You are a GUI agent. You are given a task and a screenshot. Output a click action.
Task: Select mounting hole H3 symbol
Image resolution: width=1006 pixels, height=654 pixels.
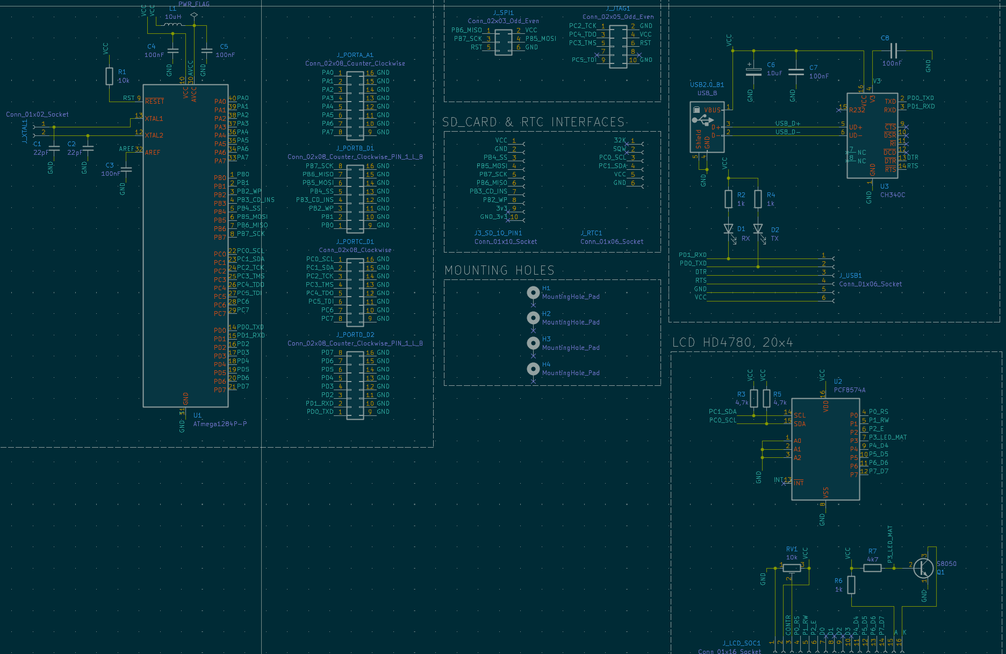533,343
